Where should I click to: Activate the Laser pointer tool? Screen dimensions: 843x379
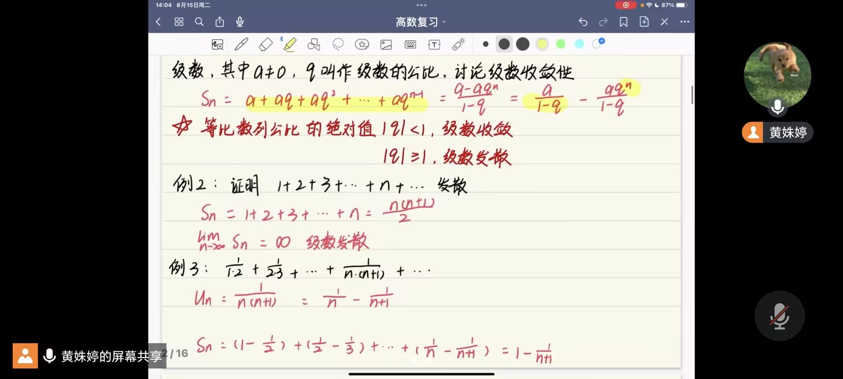pyautogui.click(x=458, y=44)
